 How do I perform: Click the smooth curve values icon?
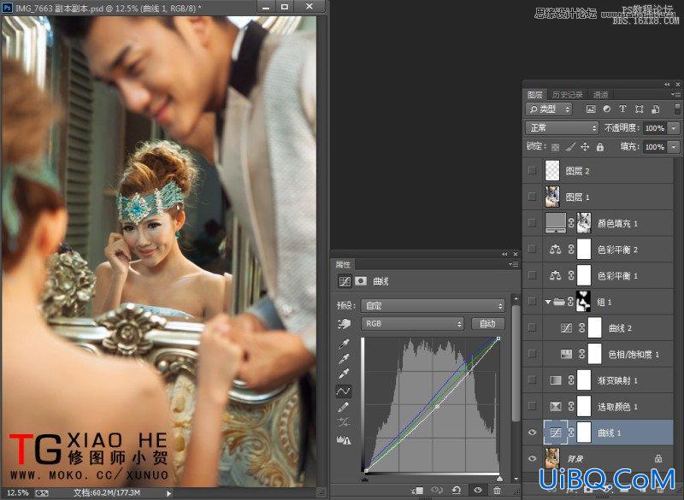(x=344, y=422)
